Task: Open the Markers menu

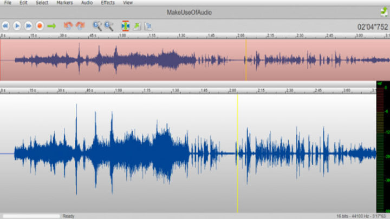Action: pyautogui.click(x=64, y=3)
